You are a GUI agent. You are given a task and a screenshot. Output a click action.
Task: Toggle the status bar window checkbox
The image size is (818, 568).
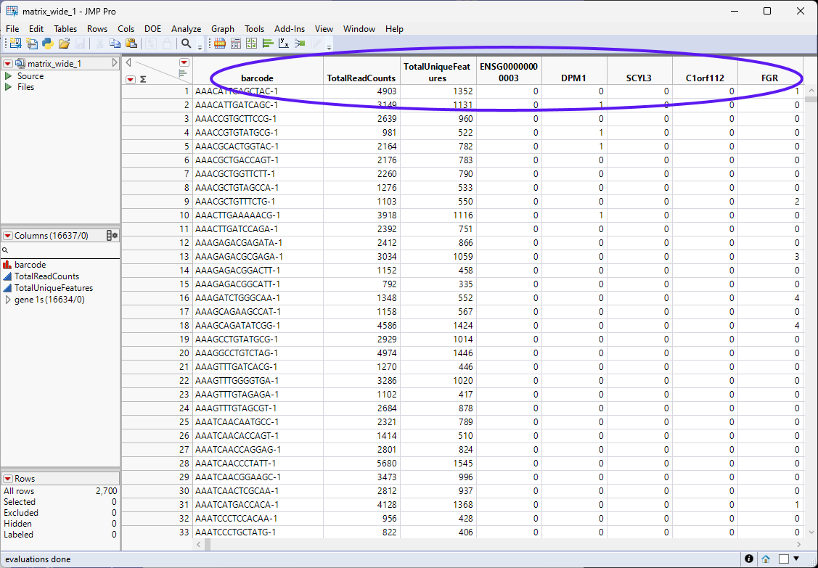click(x=784, y=559)
